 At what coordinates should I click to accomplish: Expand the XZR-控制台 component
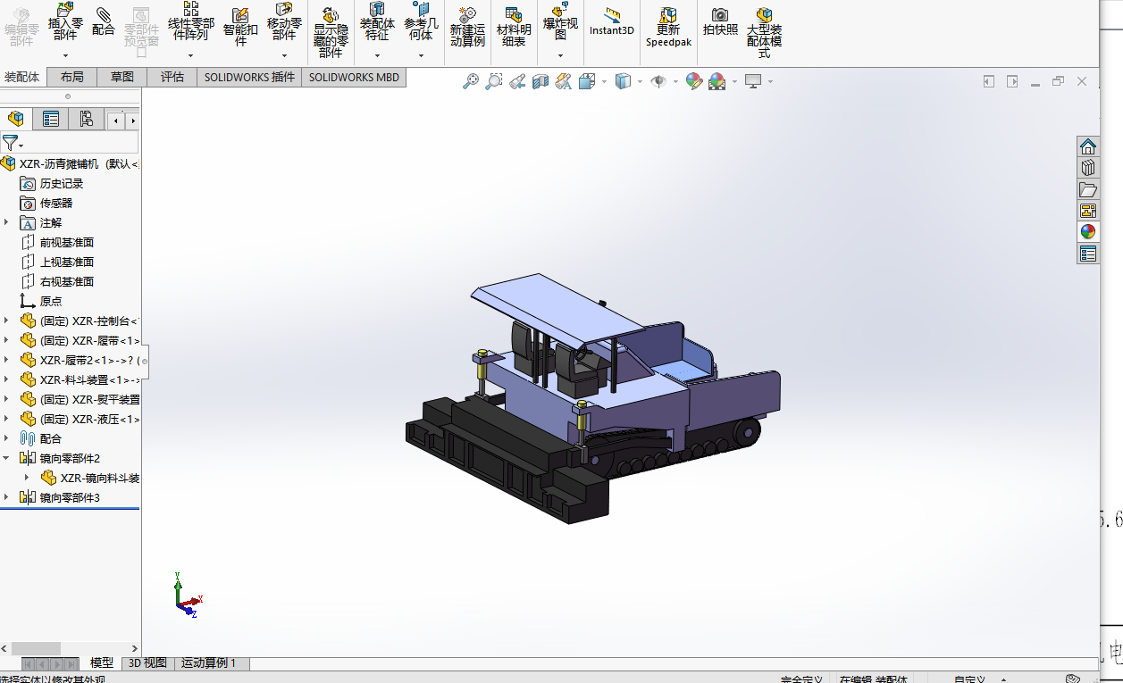6,321
